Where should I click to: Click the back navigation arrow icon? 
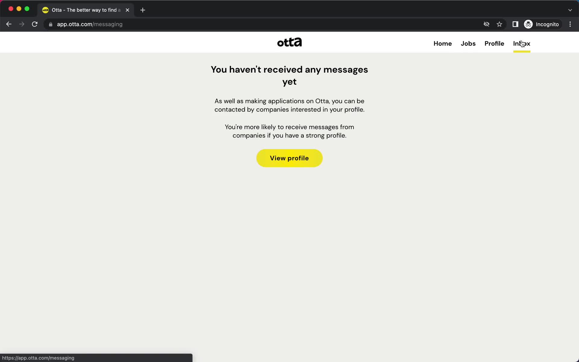tap(8, 24)
